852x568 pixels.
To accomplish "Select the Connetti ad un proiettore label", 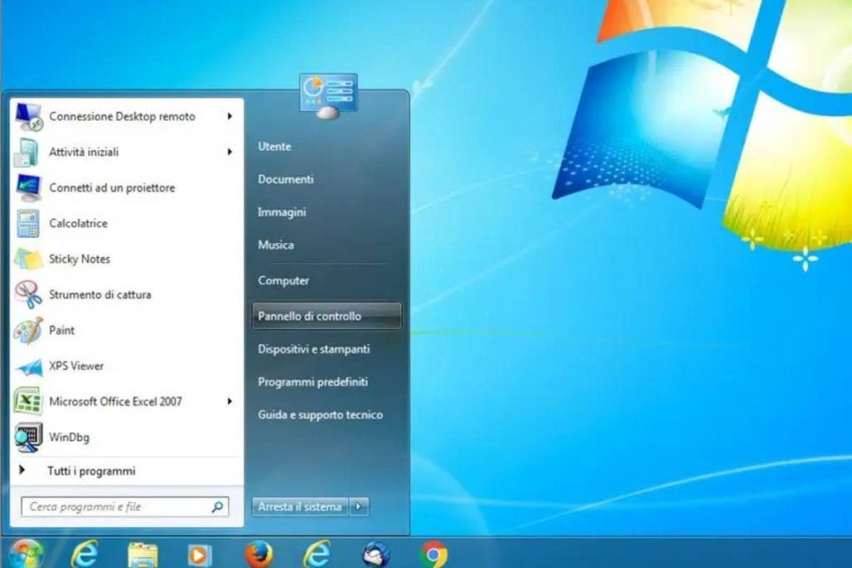I will (112, 188).
